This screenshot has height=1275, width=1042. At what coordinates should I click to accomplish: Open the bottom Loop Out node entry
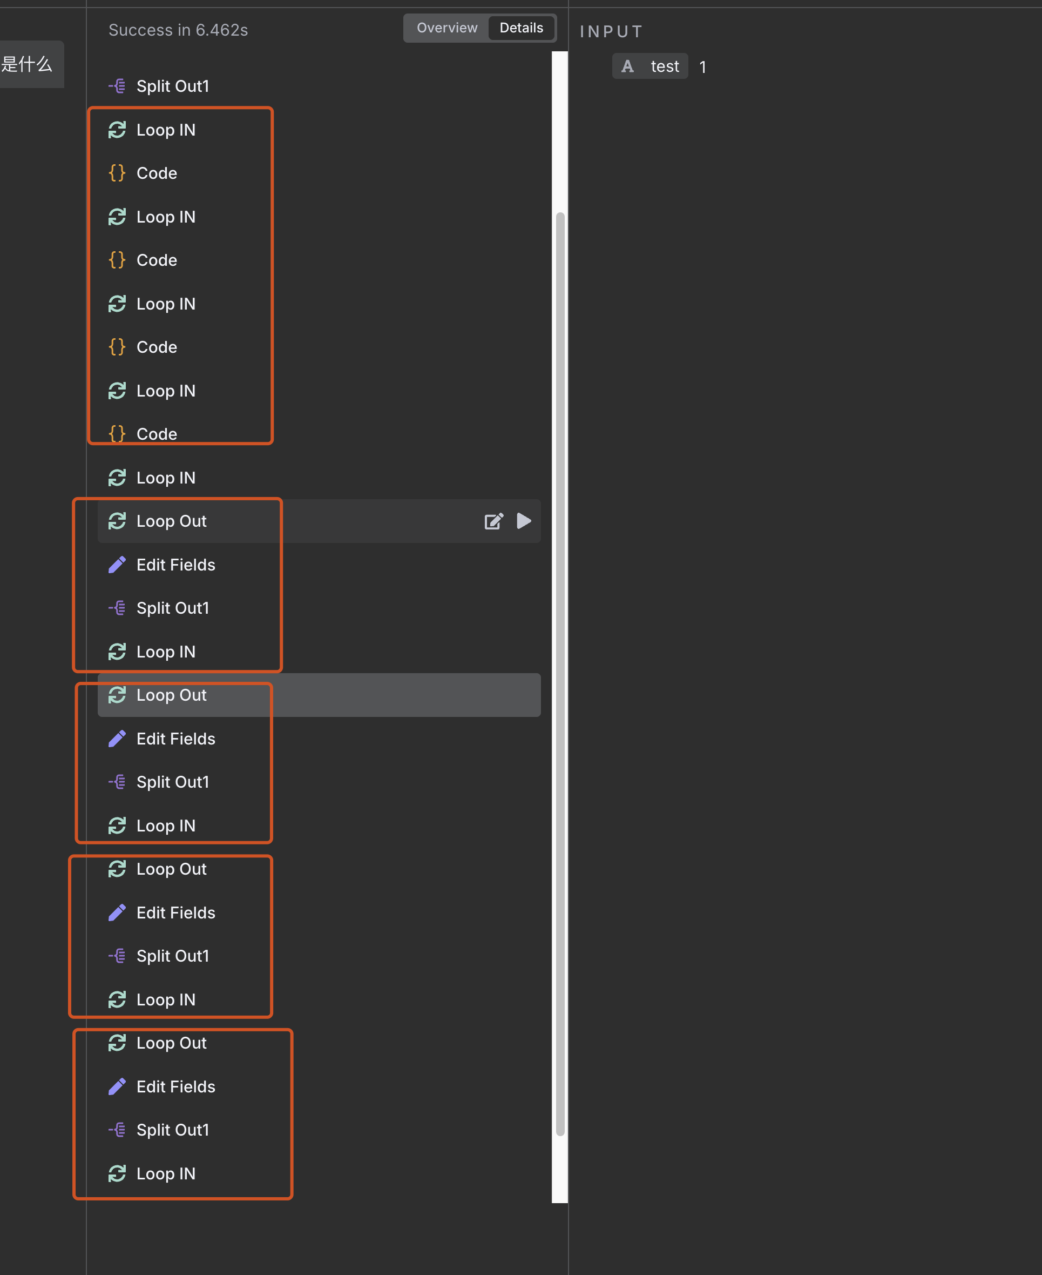172,1043
